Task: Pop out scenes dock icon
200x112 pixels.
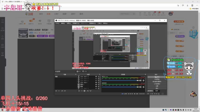Action: pos(76,74)
